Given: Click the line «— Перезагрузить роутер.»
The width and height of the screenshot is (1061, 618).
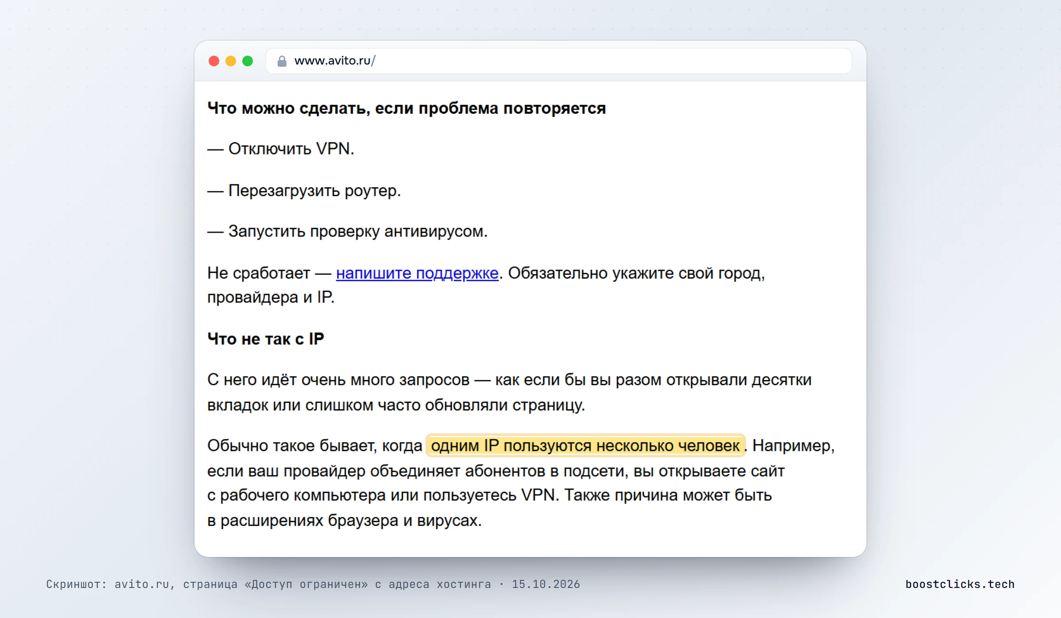Looking at the screenshot, I should point(304,191).
